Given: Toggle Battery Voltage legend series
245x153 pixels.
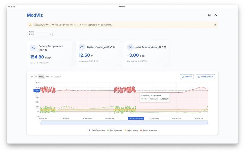Looking at the screenshot, I should [131, 130].
